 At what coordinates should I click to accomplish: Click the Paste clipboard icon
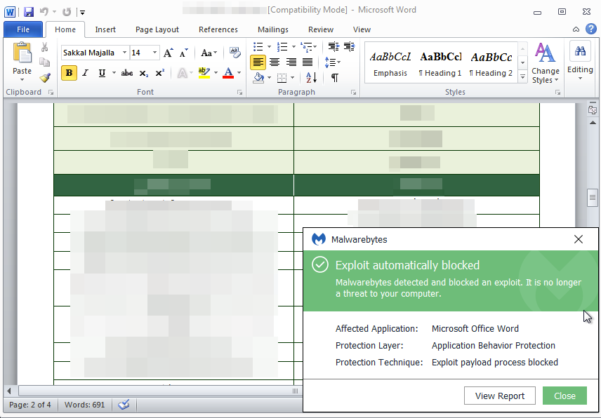click(22, 53)
